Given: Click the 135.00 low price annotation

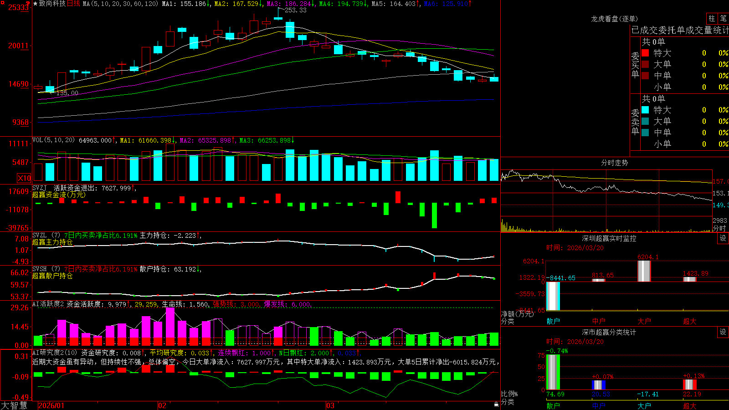Looking at the screenshot, I should point(67,93).
